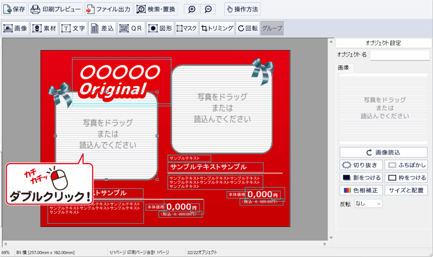Image resolution: width=433 pixels, height=257 pixels.
Task: Add text with the 文字 tool
Action: click(74, 28)
